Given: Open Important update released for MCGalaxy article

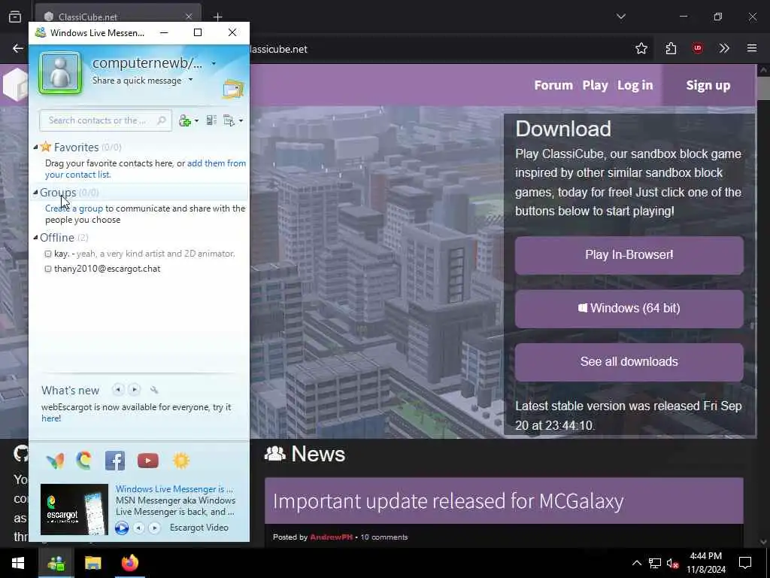Looking at the screenshot, I should pos(448,500).
